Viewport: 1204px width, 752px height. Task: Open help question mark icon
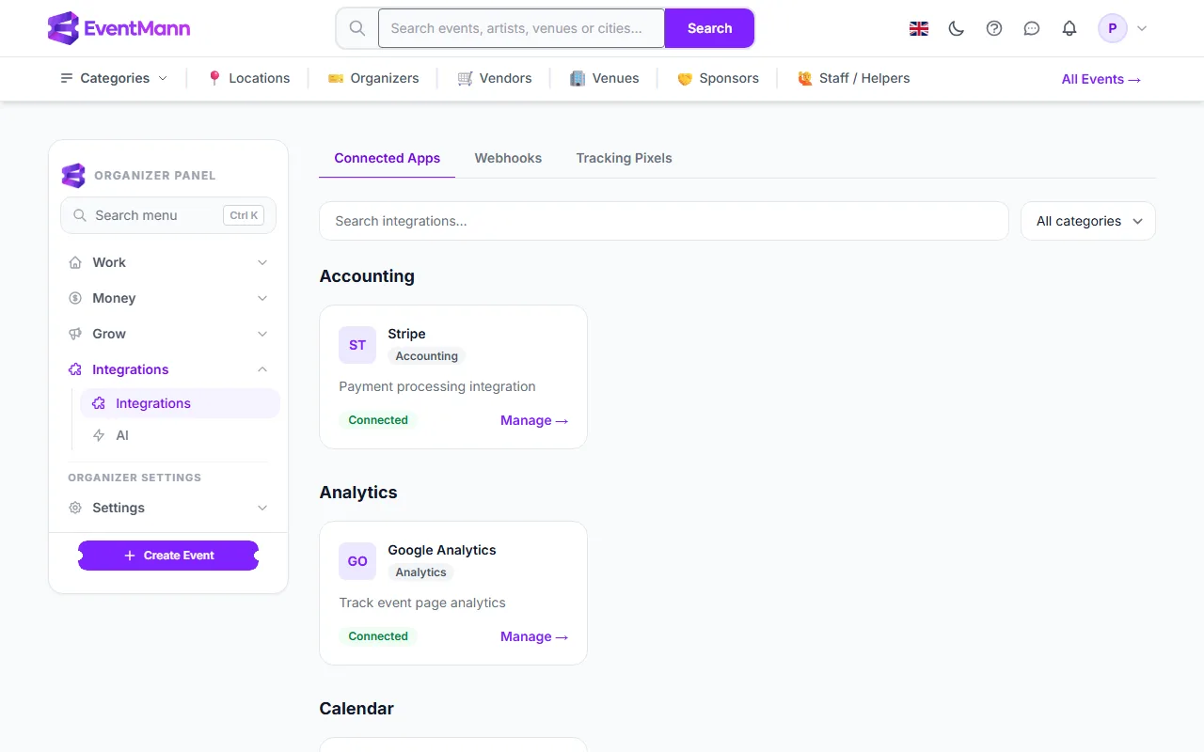pos(994,28)
